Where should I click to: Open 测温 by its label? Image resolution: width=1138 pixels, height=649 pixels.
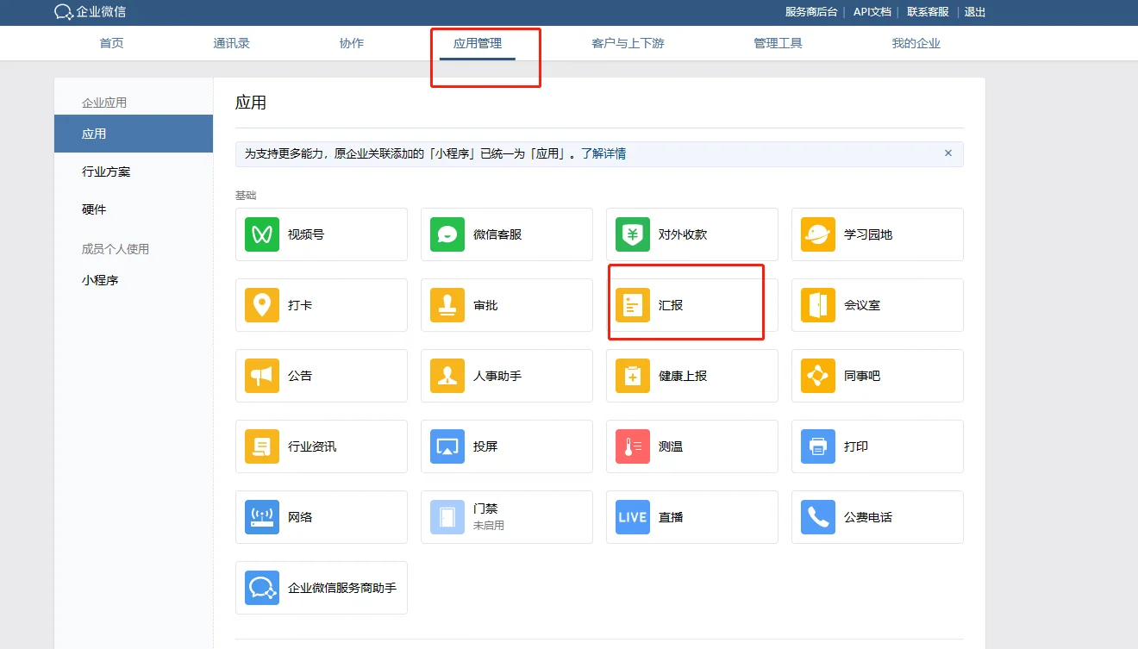(x=671, y=446)
